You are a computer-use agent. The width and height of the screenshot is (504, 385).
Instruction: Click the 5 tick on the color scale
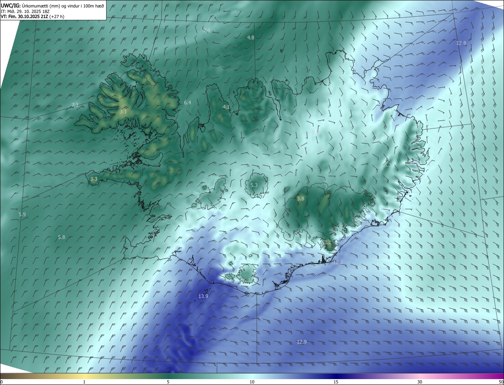168,382
